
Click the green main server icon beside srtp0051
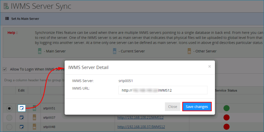point(34,108)
